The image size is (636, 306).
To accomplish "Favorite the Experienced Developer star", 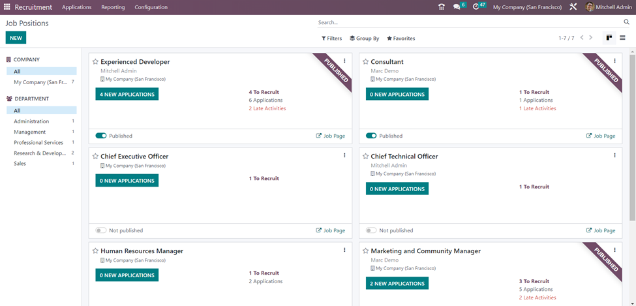I will coord(95,62).
